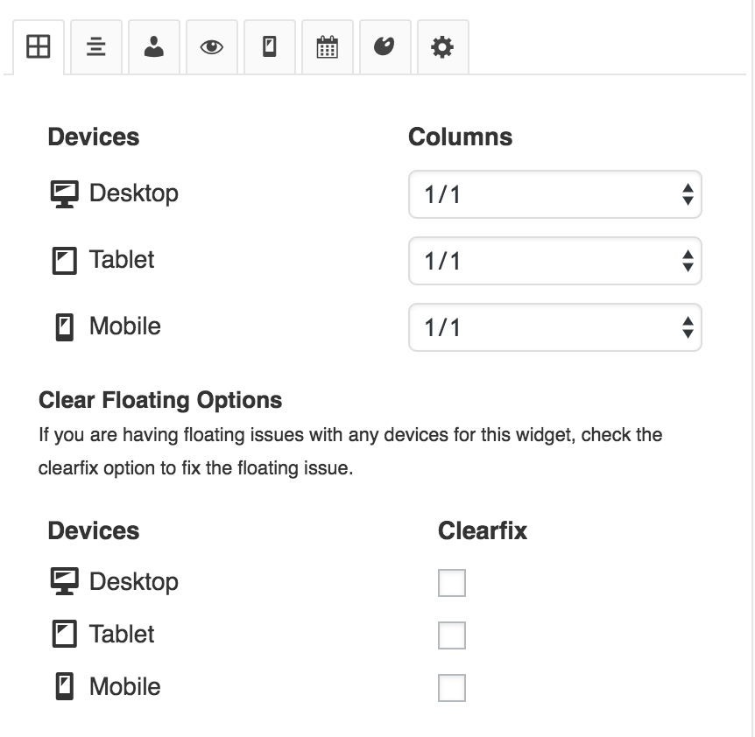Click the Tablet icon in Columns section
The width and height of the screenshot is (755, 737).
point(65,261)
